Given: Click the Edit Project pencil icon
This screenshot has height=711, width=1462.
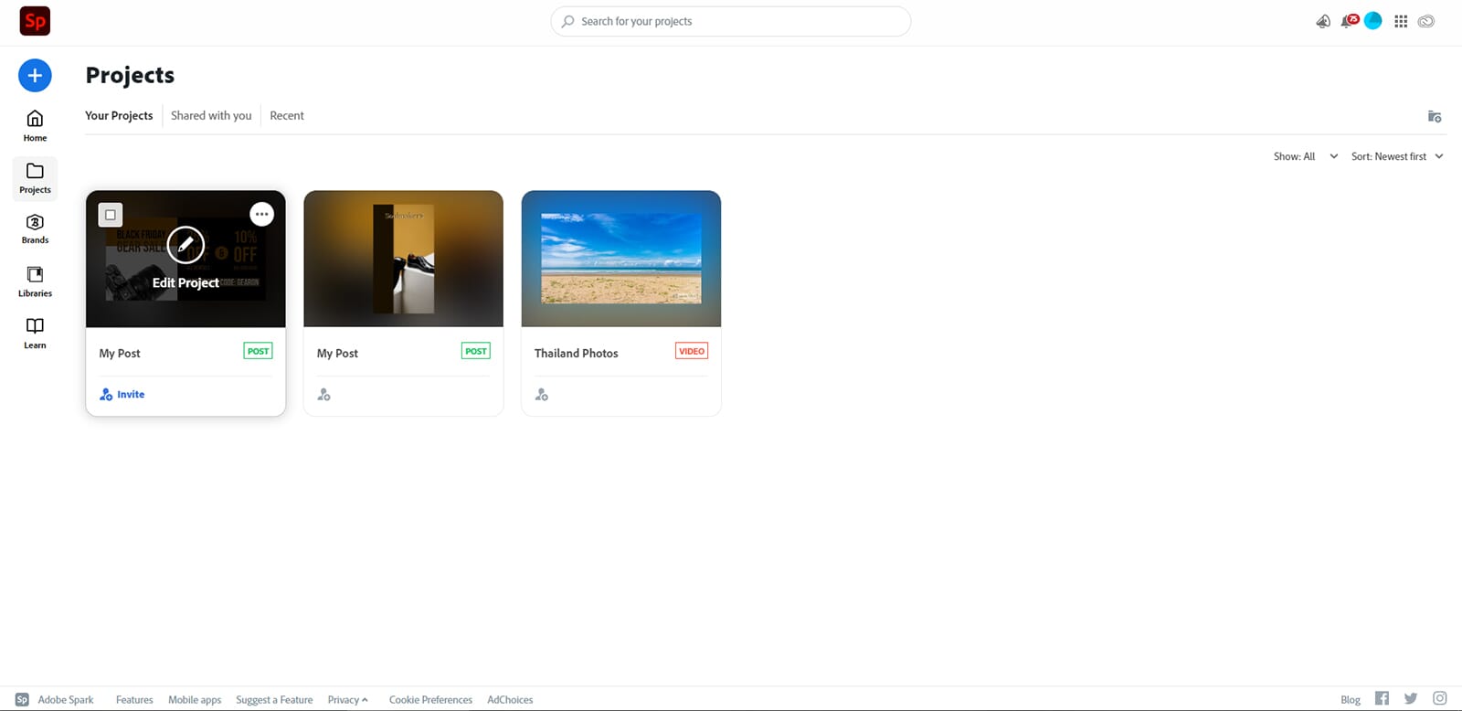Looking at the screenshot, I should click(x=185, y=244).
